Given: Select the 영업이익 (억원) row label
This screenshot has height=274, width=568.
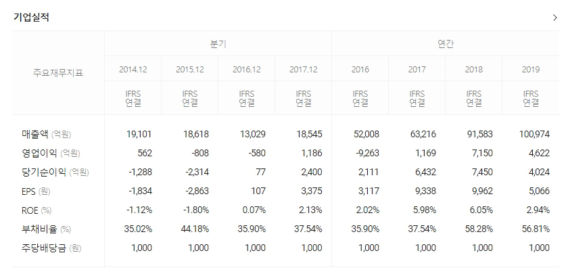Looking at the screenshot, I should [x=51, y=153].
